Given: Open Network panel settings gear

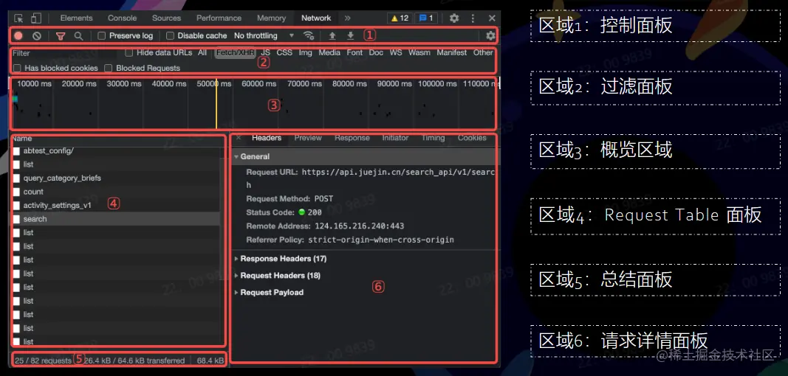Looking at the screenshot, I should pyautogui.click(x=490, y=35).
